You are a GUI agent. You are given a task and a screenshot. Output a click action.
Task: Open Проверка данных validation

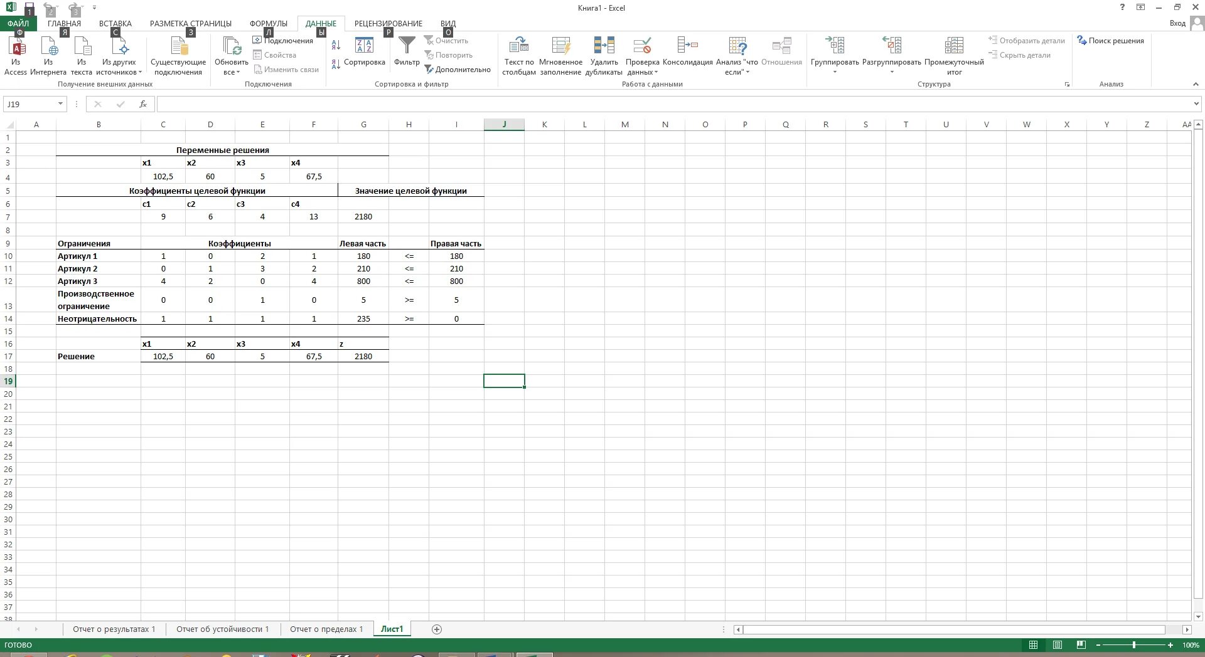pyautogui.click(x=642, y=55)
